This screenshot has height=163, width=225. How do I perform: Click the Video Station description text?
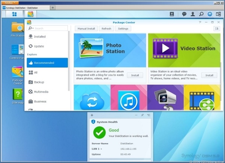174,75
